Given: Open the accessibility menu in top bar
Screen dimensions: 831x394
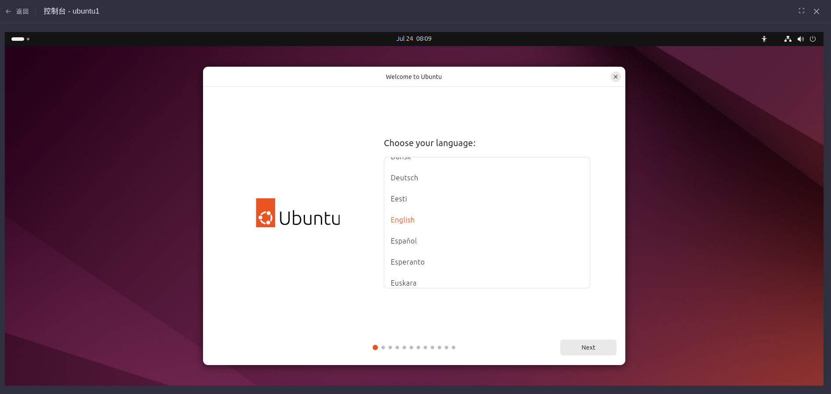Looking at the screenshot, I should pyautogui.click(x=764, y=39).
